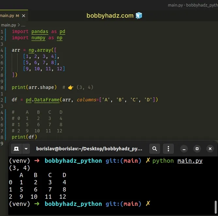Click the terminal search magnifier icon
Screen dimensions: 218x216
coord(155,149)
